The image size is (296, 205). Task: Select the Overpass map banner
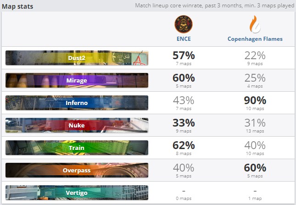(77, 170)
